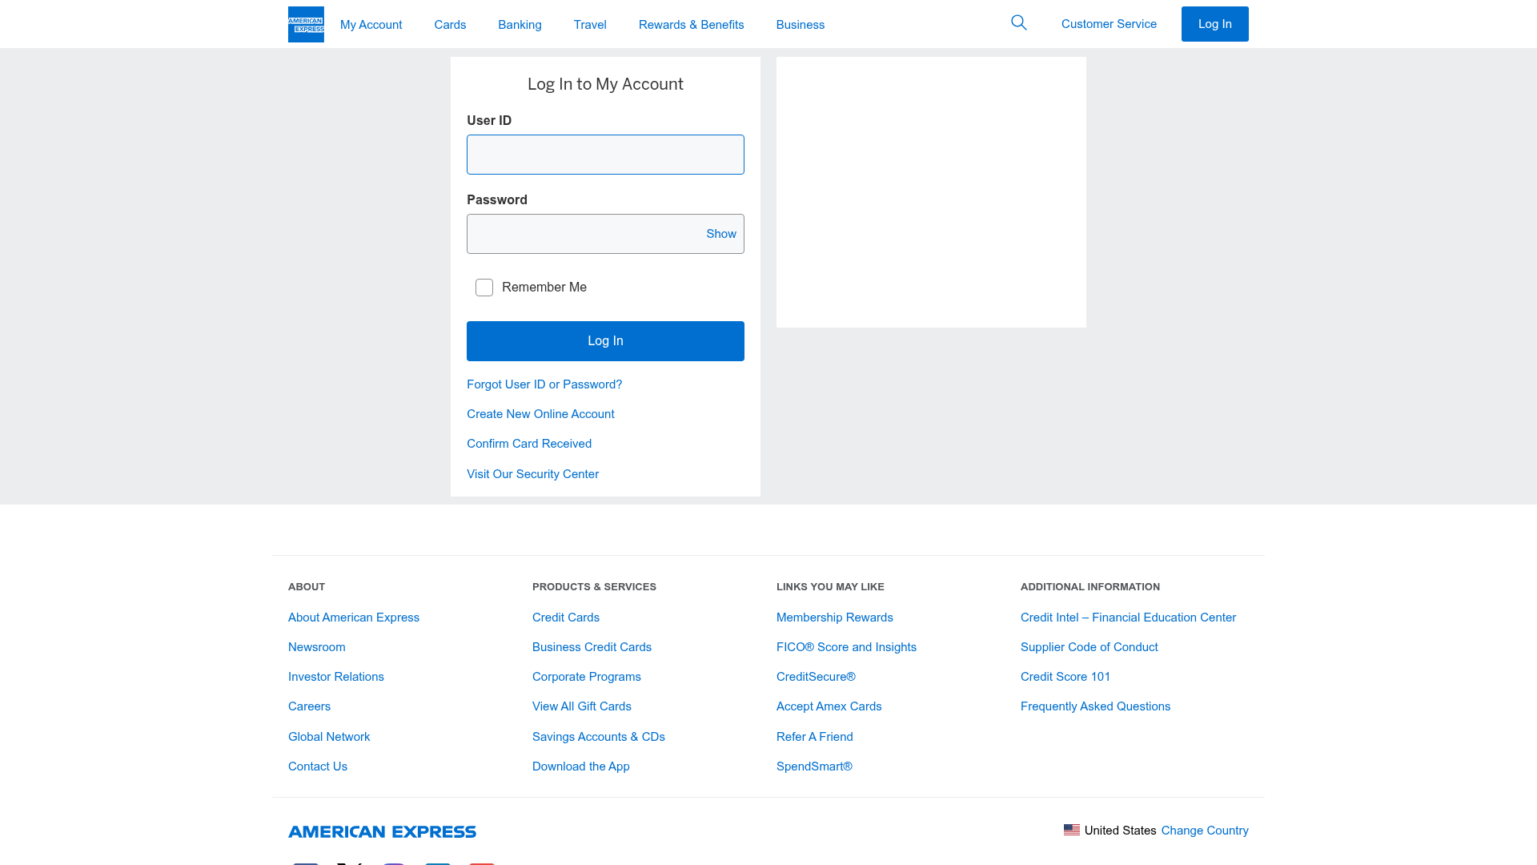Click the User ID label
Screen dimensions: 1537x865
click(x=489, y=121)
